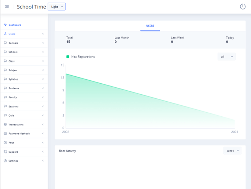251x189 pixels.
Task: Expand the Users menu chevron
Action: tap(43, 34)
